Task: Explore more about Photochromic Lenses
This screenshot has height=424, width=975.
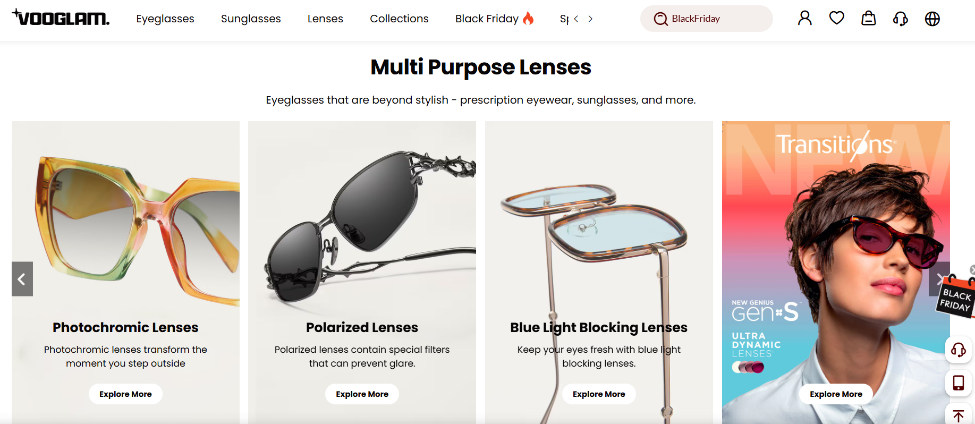Action: click(125, 394)
